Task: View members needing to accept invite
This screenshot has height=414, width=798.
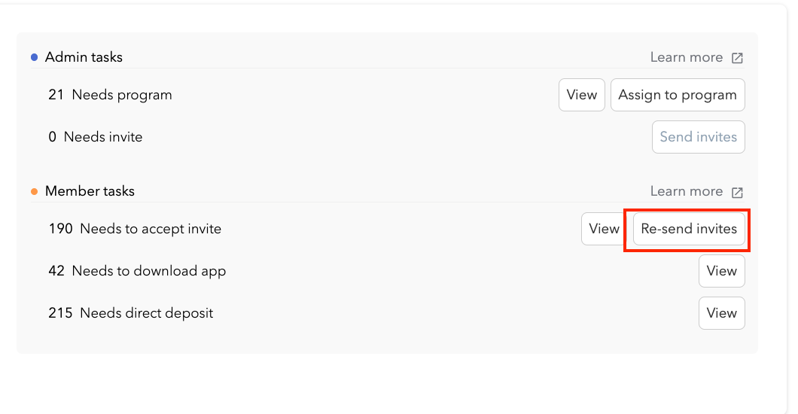Action: pos(604,229)
